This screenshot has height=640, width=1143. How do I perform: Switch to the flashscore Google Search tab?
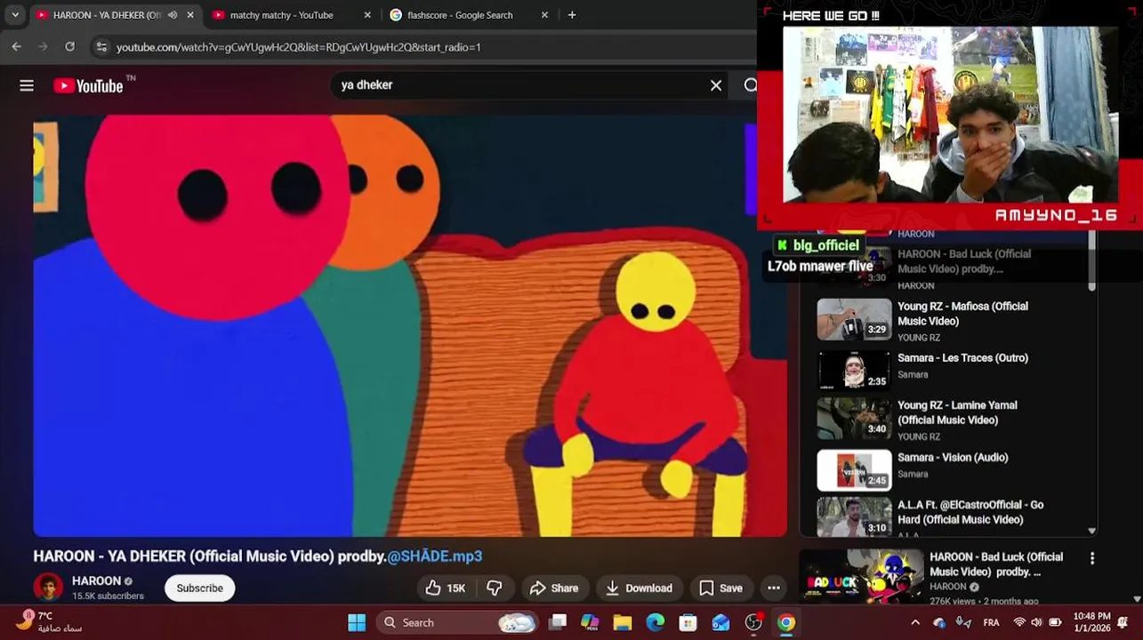click(459, 15)
